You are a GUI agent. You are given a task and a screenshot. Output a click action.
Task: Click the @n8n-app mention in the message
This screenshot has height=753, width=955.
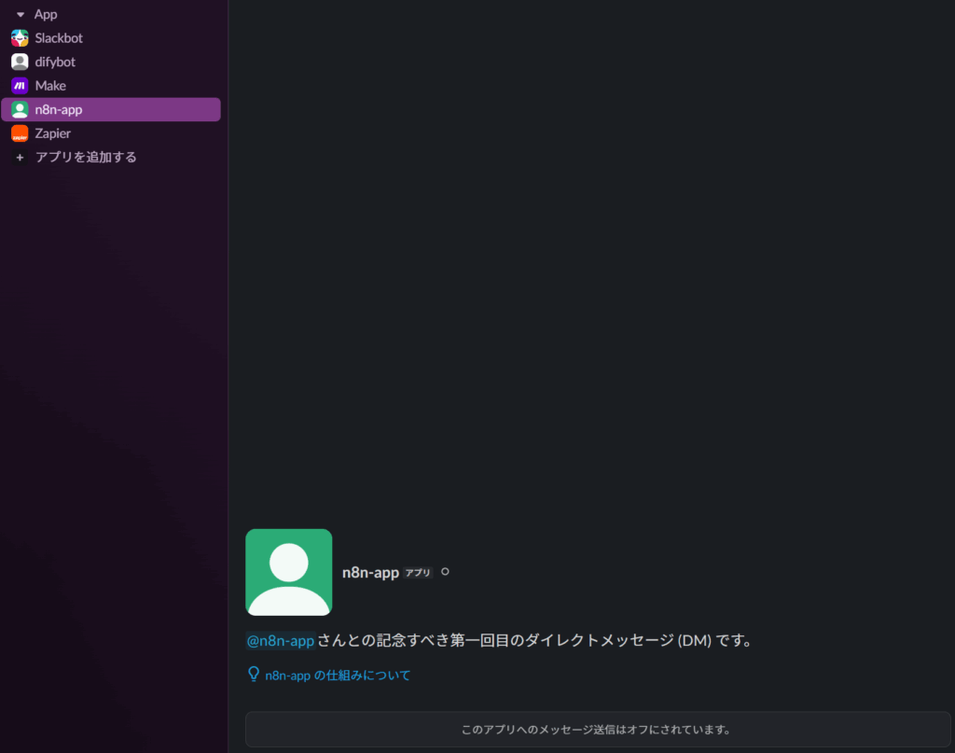pos(281,641)
